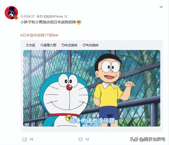Click the upward arrow icon next to 收起
Screen dimensions: 169x145
(27, 45)
